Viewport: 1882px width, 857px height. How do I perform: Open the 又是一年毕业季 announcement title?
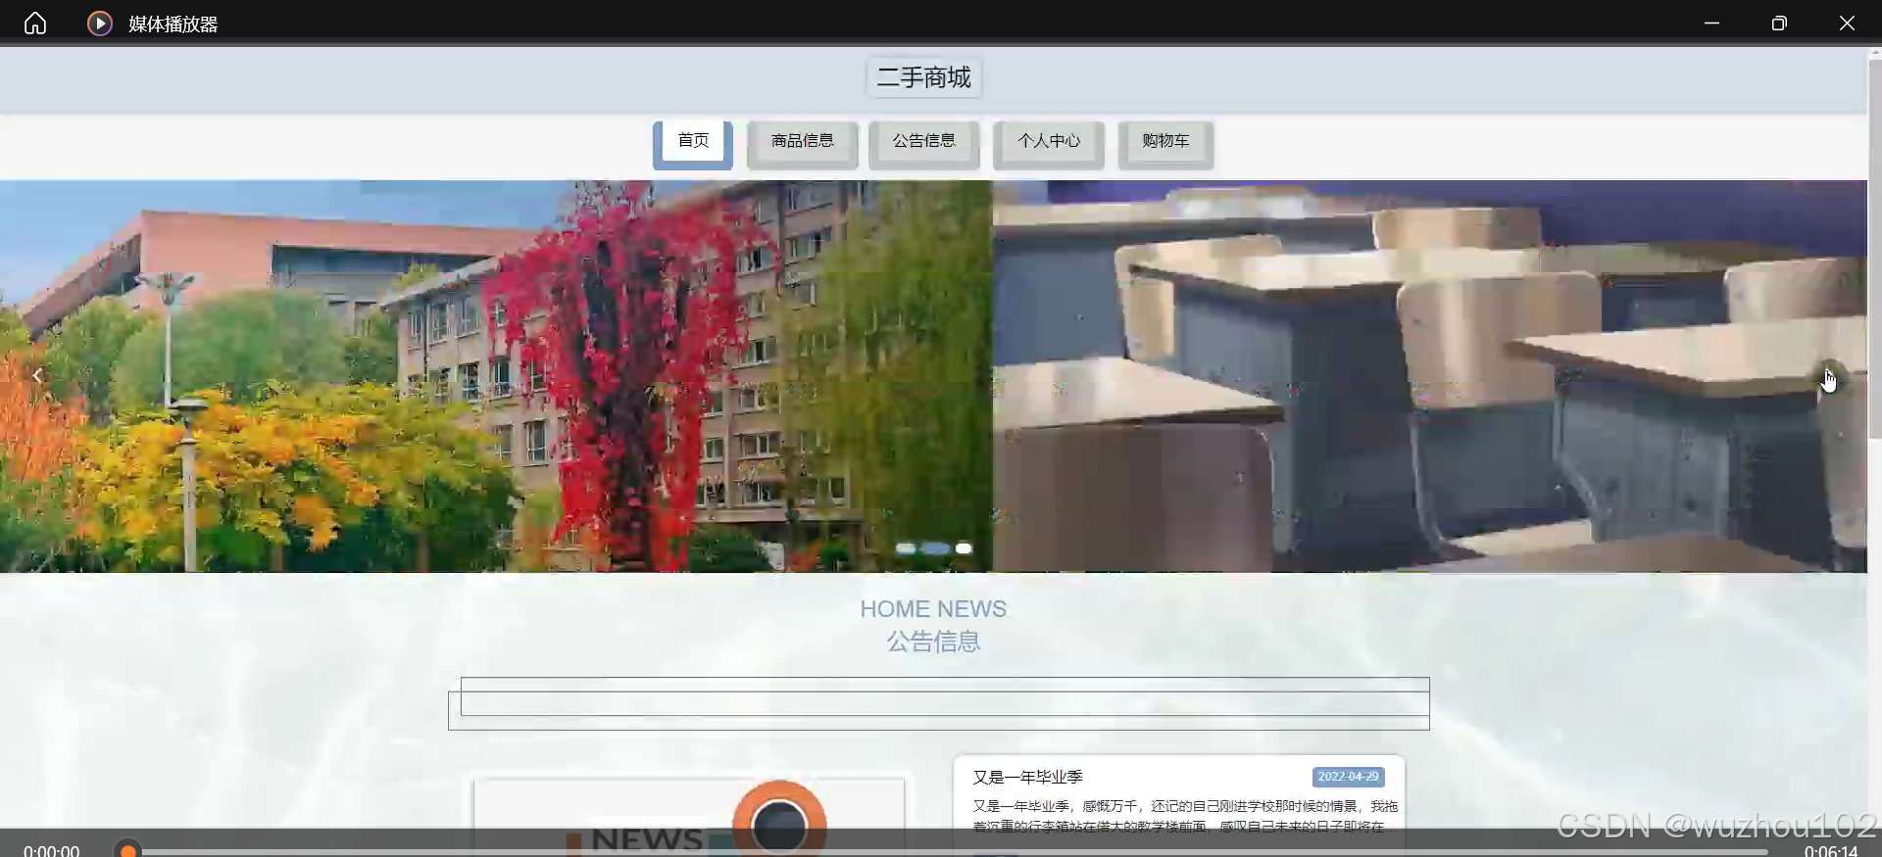pyautogui.click(x=1027, y=777)
